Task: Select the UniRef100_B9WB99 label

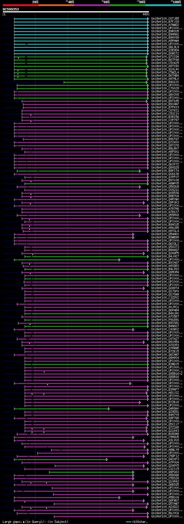Action: click(165, 237)
